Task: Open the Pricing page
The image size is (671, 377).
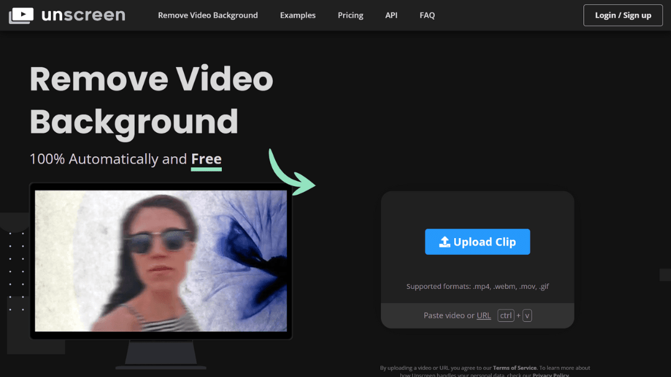Action: [x=350, y=15]
